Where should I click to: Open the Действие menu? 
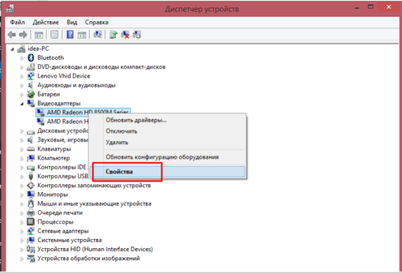(x=45, y=22)
